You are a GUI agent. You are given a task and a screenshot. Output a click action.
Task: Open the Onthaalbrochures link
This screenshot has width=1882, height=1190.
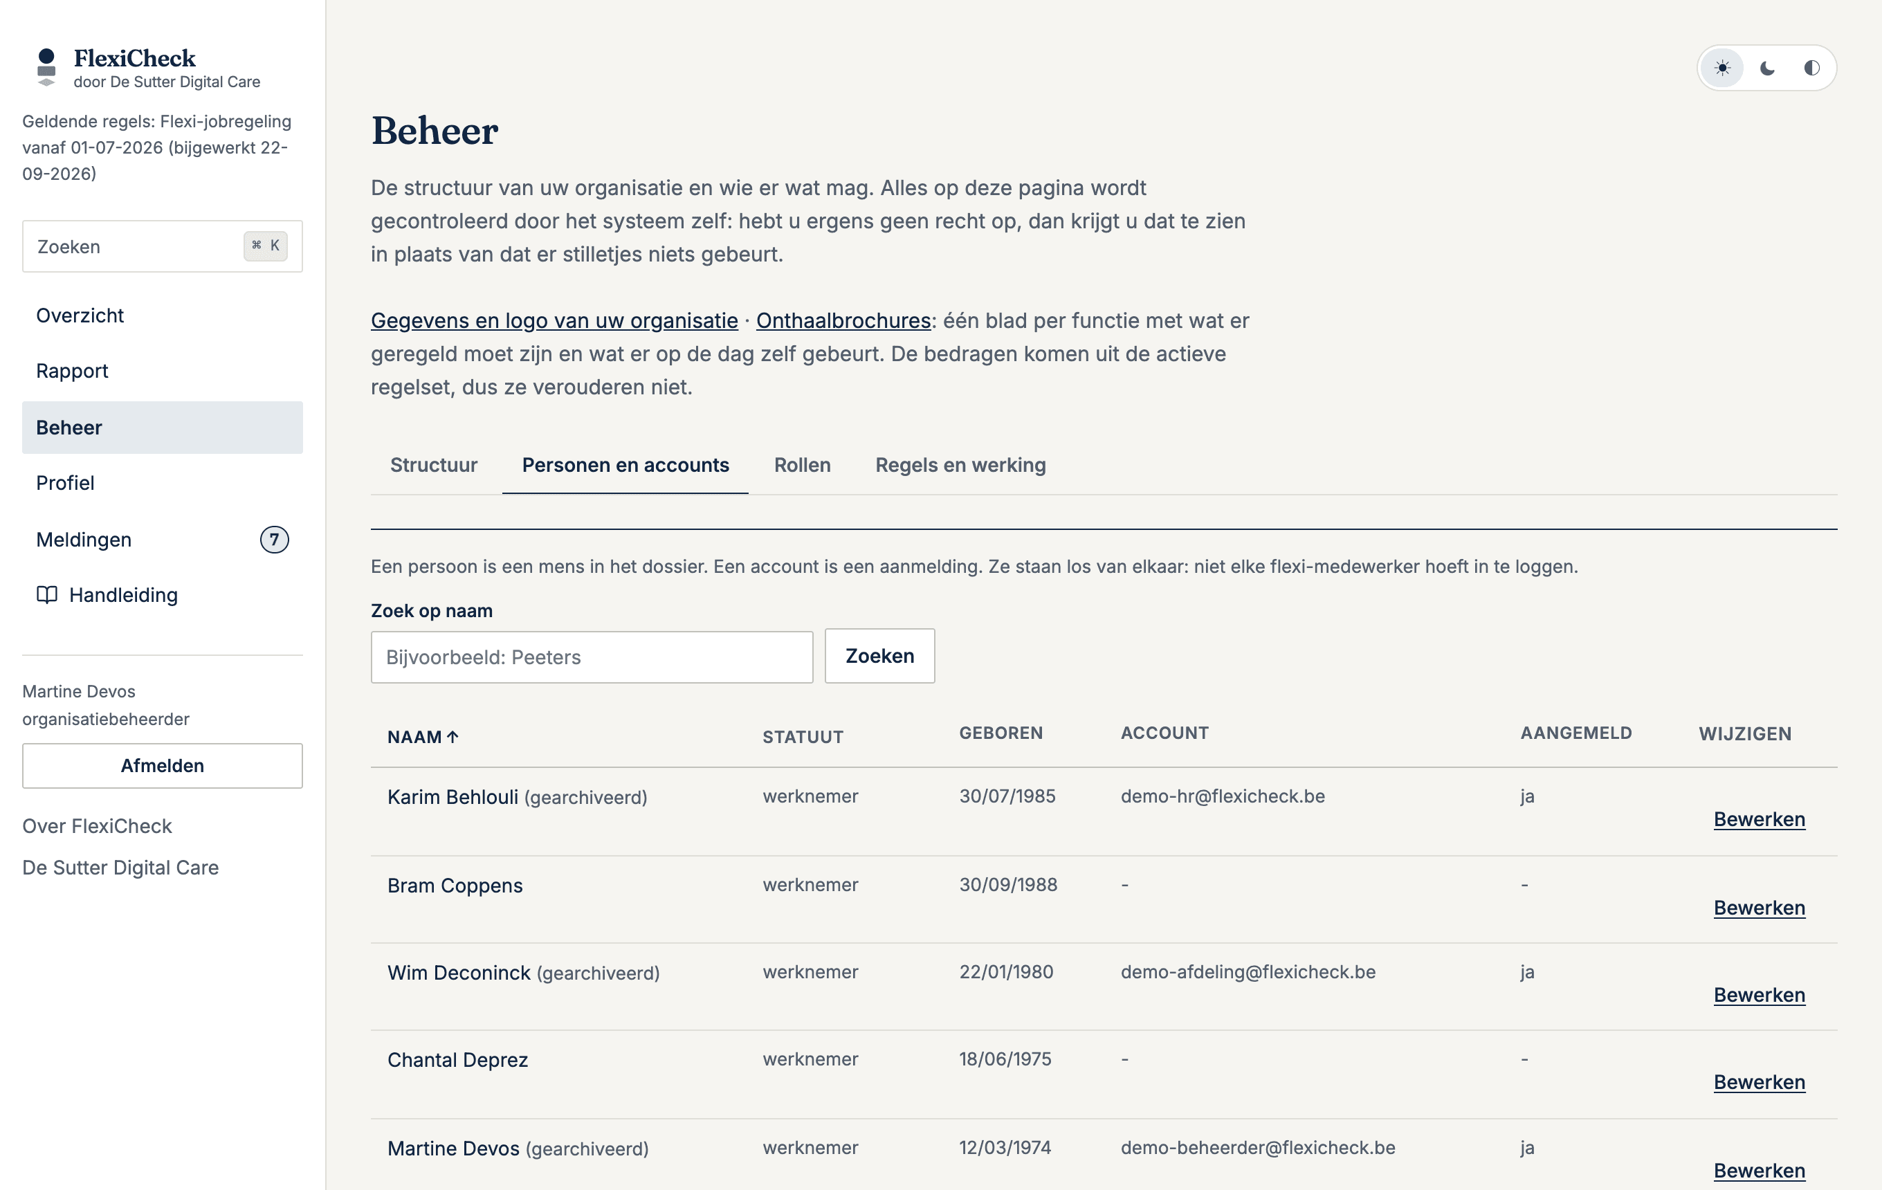click(x=843, y=320)
